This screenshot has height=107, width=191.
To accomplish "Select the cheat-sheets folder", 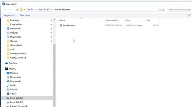I will 16,45.
